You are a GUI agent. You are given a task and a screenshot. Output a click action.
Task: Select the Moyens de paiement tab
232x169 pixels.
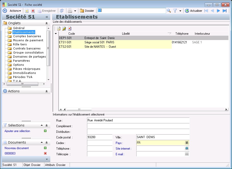pos(28,40)
